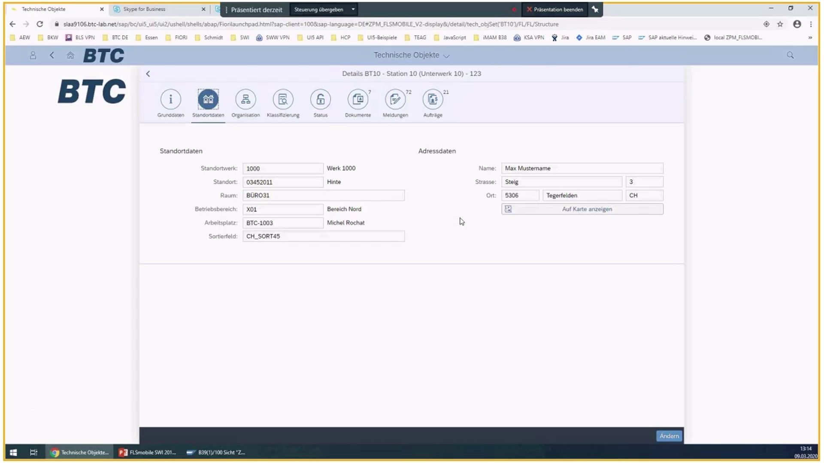
Task: Open Aufträge showing 21 items
Action: [x=433, y=99]
